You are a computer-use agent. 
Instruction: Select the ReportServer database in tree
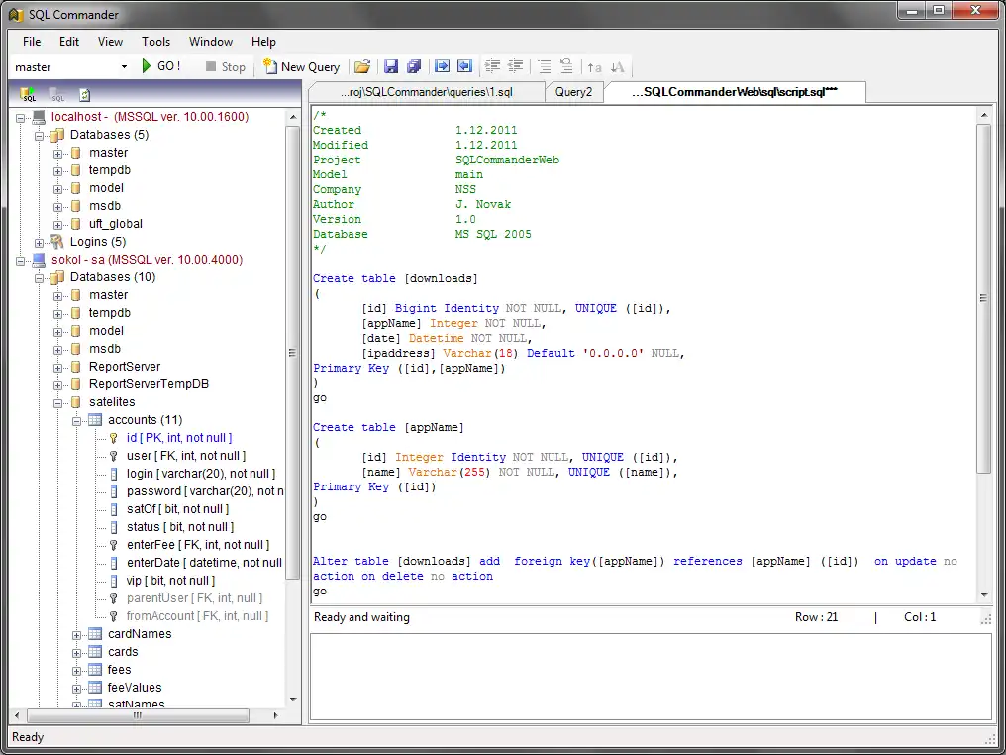(124, 367)
